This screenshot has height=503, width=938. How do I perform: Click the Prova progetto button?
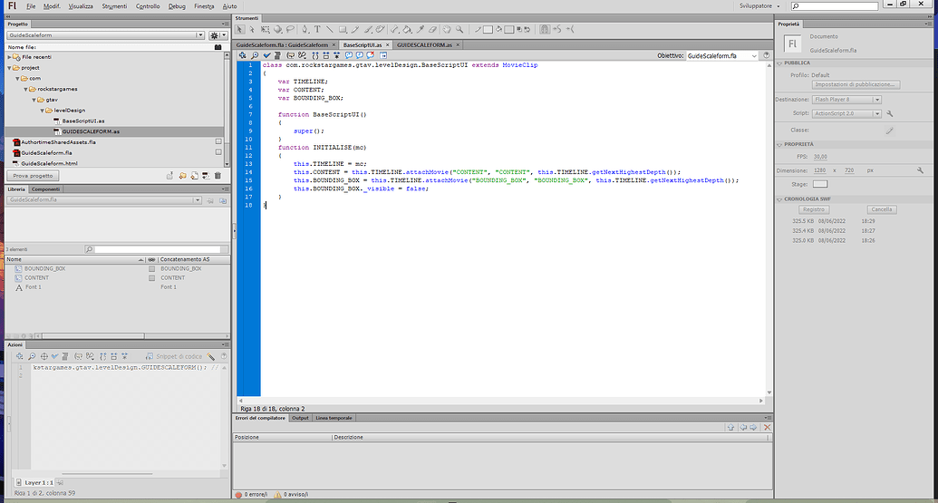coord(33,176)
